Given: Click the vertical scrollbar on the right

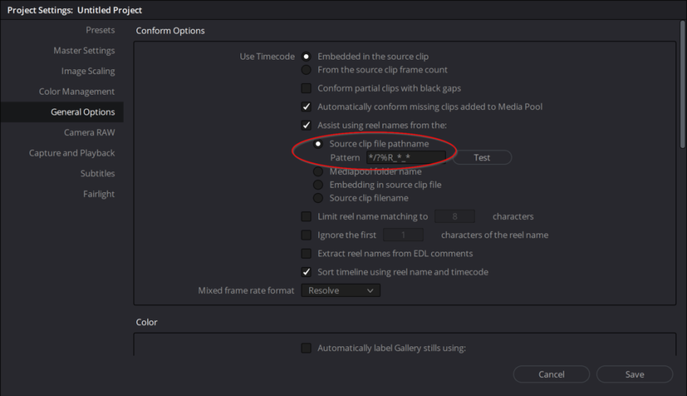Looking at the screenshot, I should tap(682, 84).
